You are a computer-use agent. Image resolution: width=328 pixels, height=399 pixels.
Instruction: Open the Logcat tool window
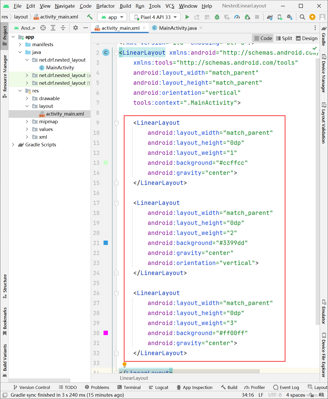click(159, 387)
